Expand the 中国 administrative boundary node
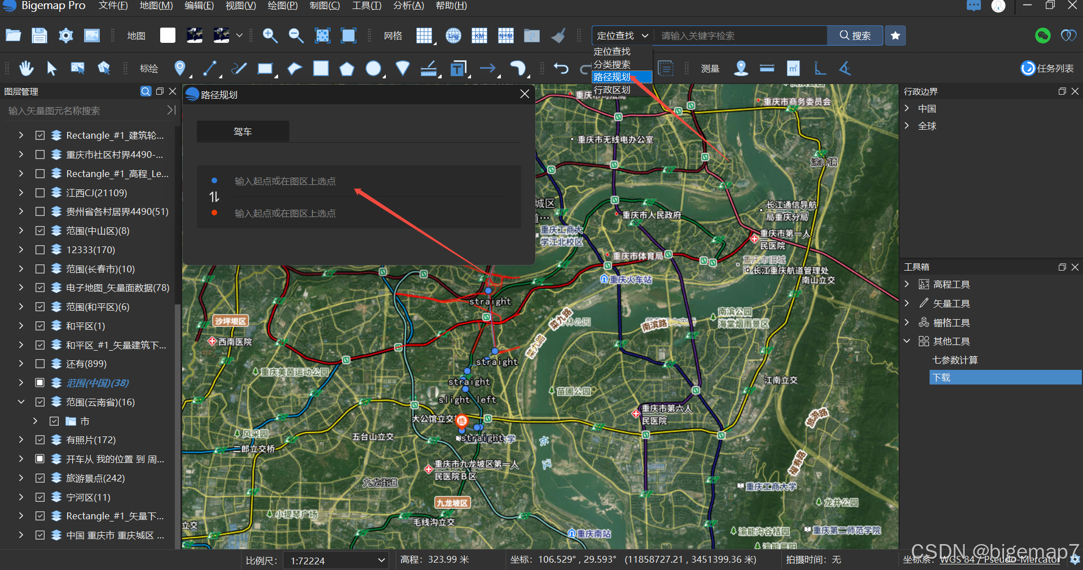This screenshot has height=570, width=1083. pos(907,108)
